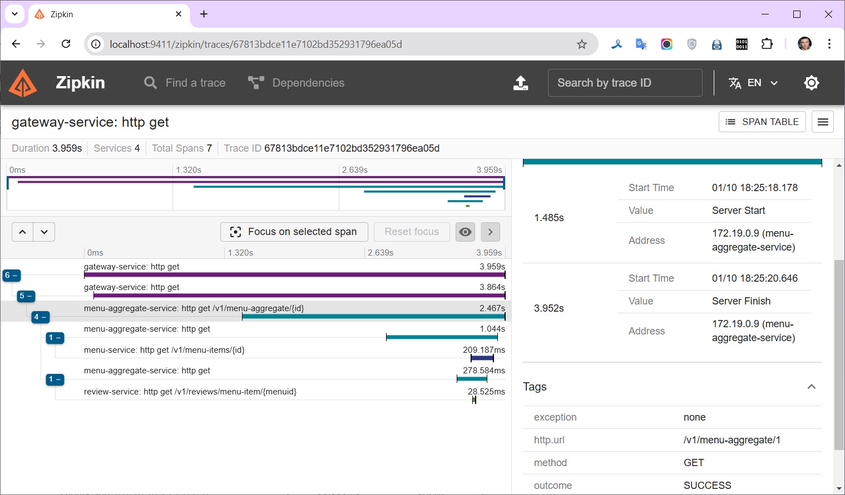This screenshot has height=495, width=845.
Task: Open the hamburger menu beside Span Table
Action: [x=822, y=122]
